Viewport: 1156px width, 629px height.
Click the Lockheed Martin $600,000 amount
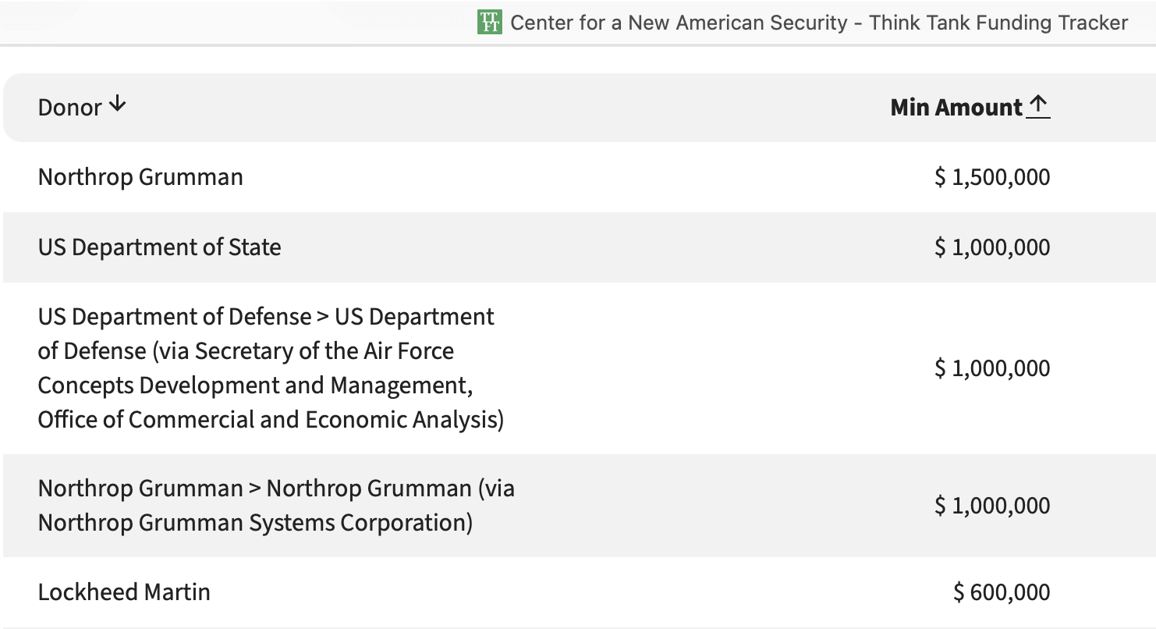[x=1002, y=592]
